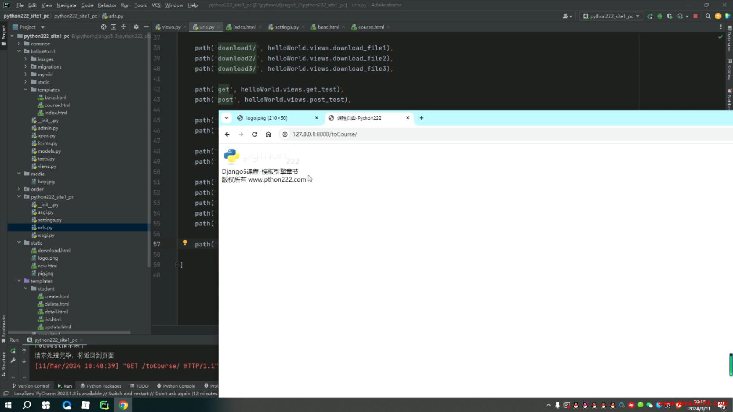
Task: Open PyCharm from the taskbar
Action: 104,405
